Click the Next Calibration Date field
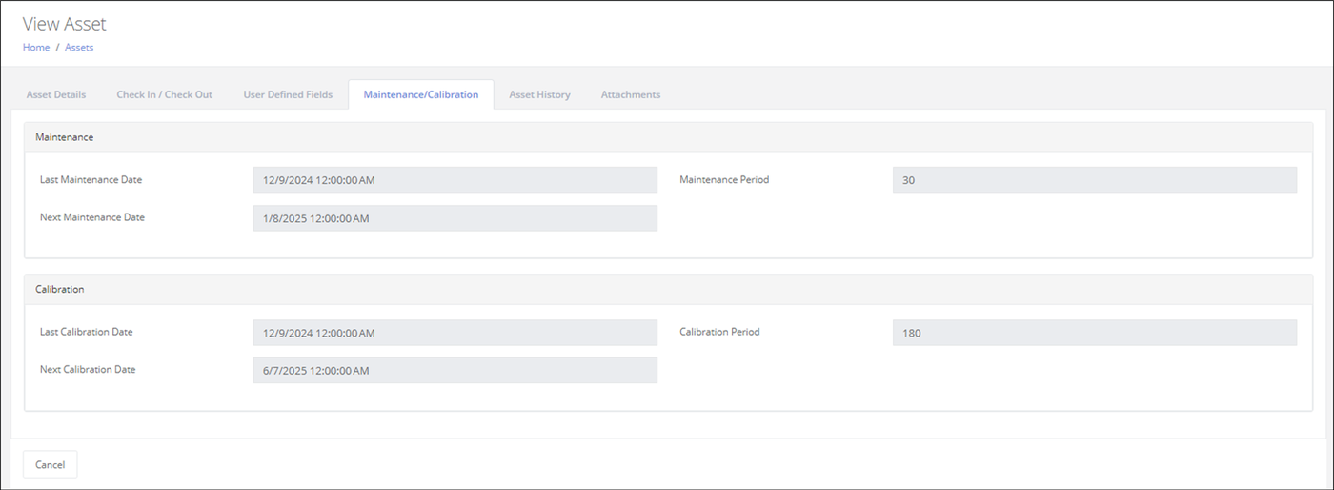Screen dimensions: 1334x490 [455, 371]
